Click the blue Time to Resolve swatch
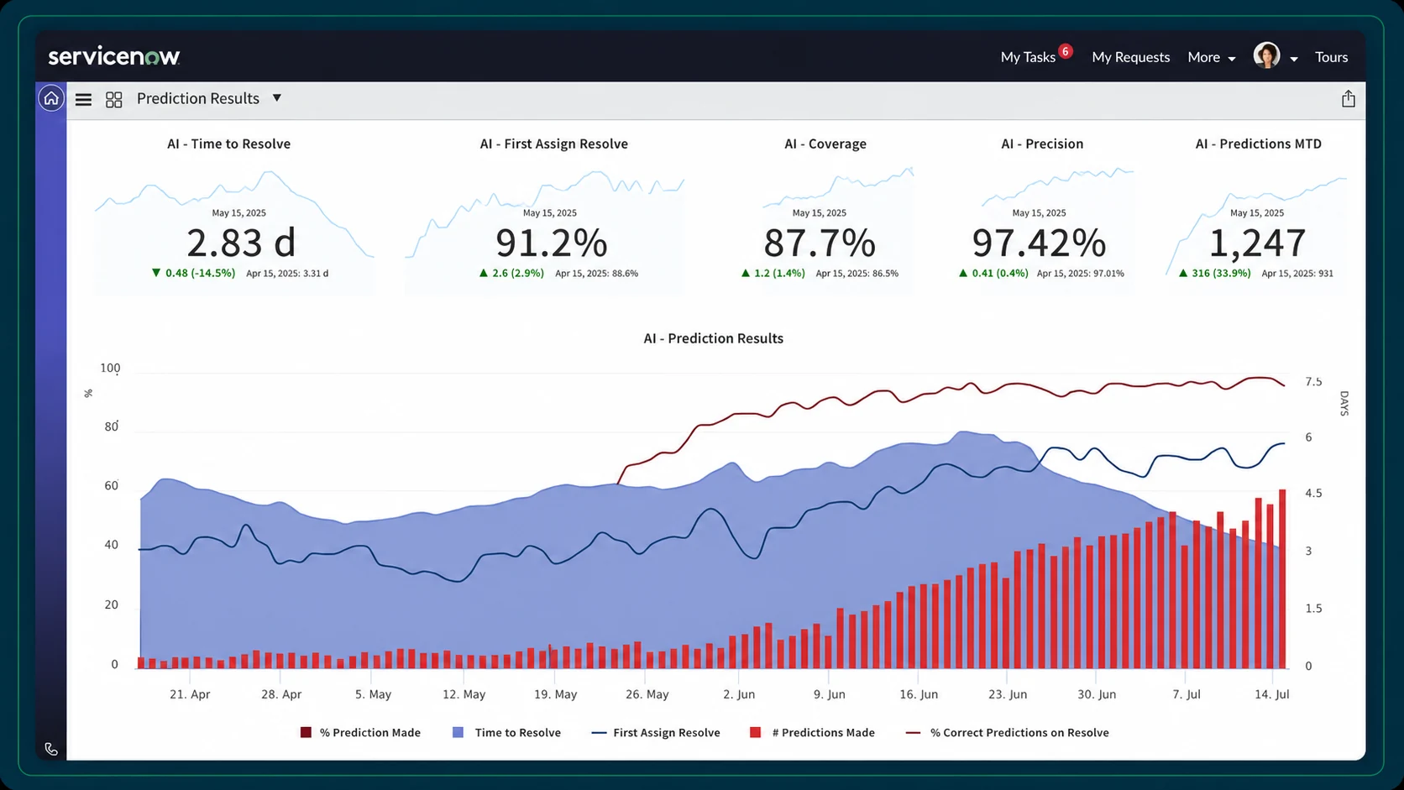The image size is (1404, 790). pos(458,732)
